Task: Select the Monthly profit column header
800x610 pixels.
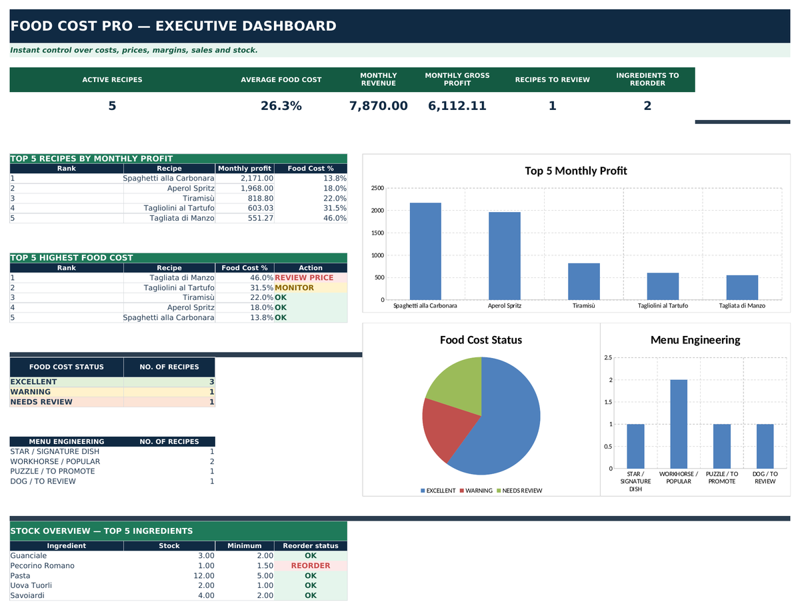Action: (x=245, y=168)
